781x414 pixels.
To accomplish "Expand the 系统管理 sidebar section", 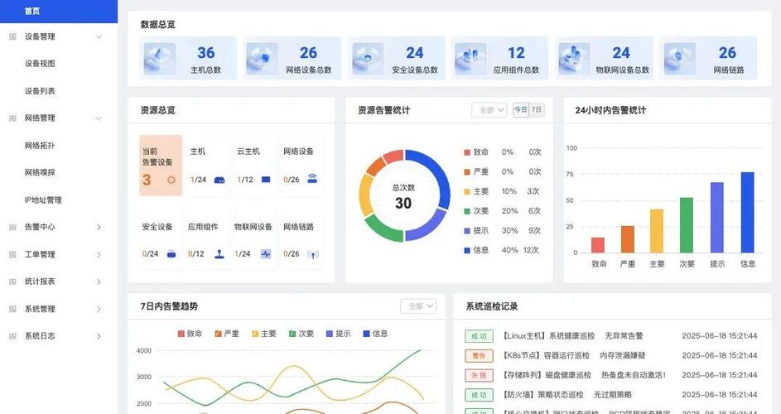I will pyautogui.click(x=99, y=309).
